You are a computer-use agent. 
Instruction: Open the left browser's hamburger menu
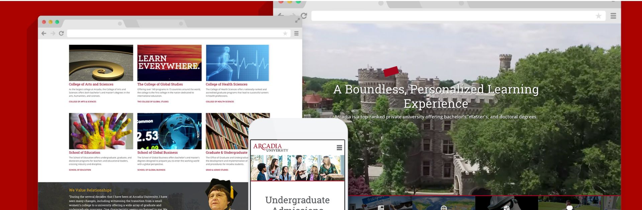coord(296,33)
